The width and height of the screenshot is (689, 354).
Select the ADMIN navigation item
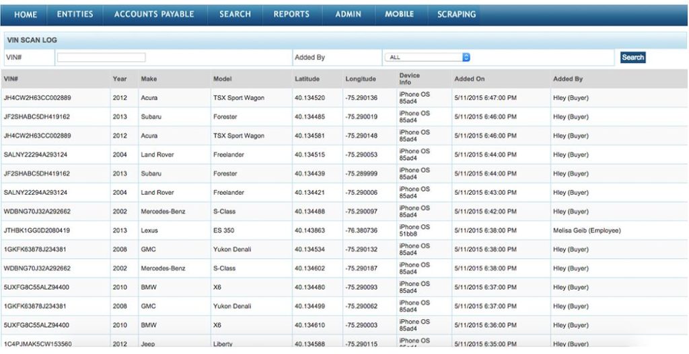[348, 14]
